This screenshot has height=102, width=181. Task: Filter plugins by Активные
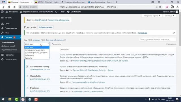(x=36, y=40)
